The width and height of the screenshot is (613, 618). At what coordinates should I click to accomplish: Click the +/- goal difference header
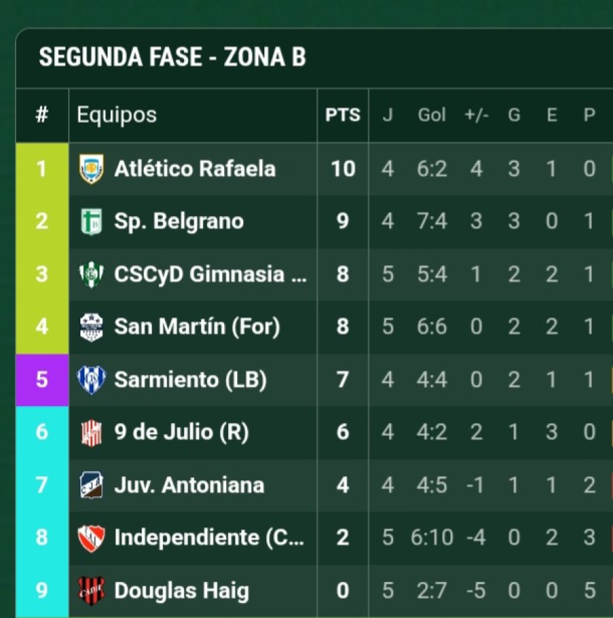tap(476, 115)
